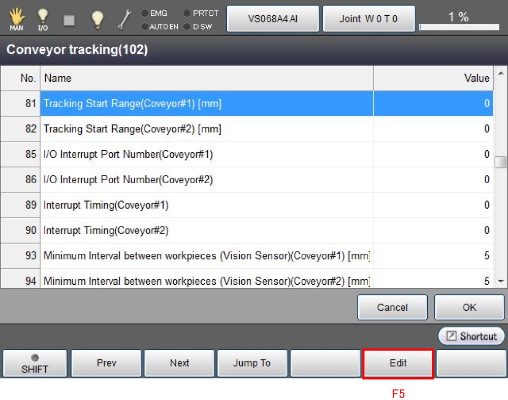Click the D SW status indicator
The image size is (508, 400).
pos(198,26)
